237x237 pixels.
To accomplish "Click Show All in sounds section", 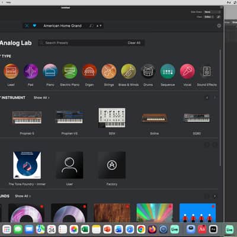I will click(23, 196).
